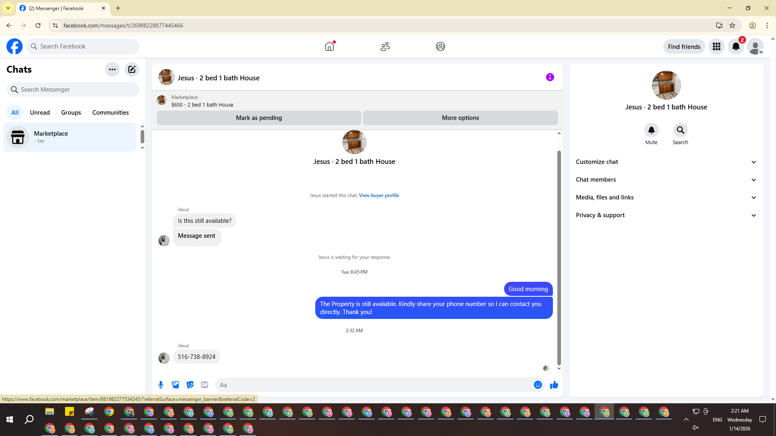The image size is (776, 436).
Task: Attach a file using the photo icon
Action: (x=175, y=385)
